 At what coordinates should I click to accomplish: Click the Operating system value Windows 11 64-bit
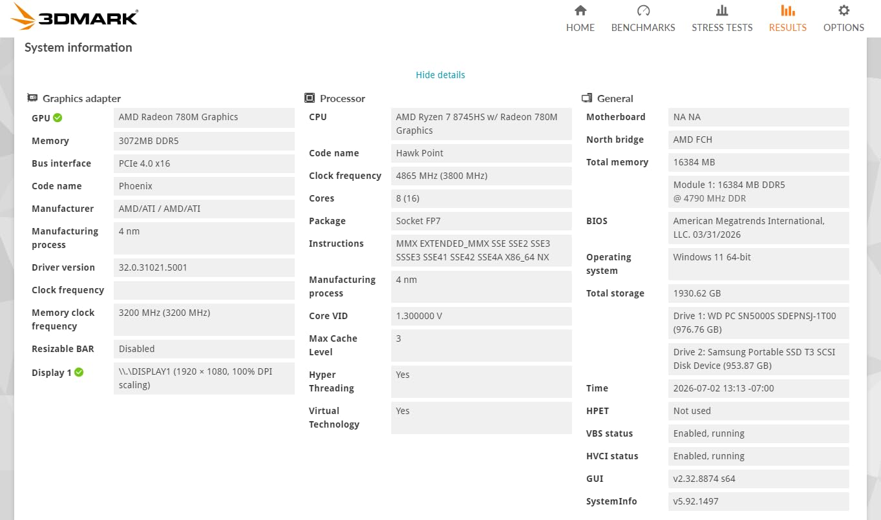coord(759,264)
